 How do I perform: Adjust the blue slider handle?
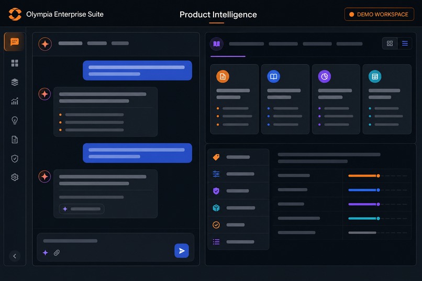click(x=378, y=190)
